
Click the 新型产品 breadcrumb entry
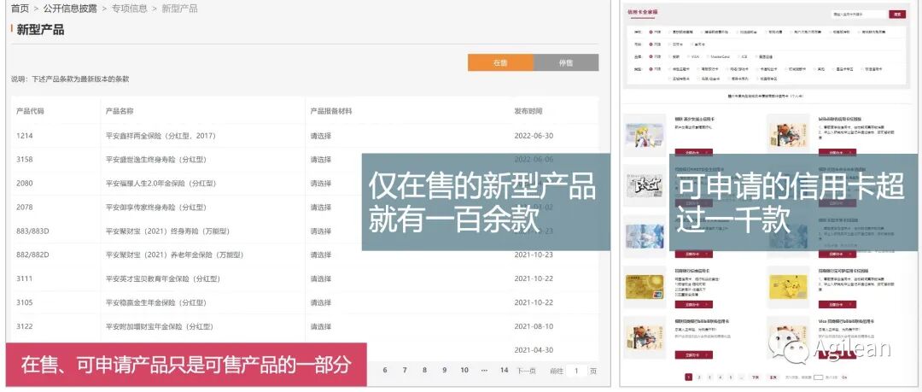(179, 9)
